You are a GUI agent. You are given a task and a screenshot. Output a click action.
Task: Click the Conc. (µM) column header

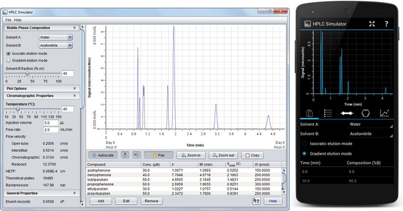point(156,165)
